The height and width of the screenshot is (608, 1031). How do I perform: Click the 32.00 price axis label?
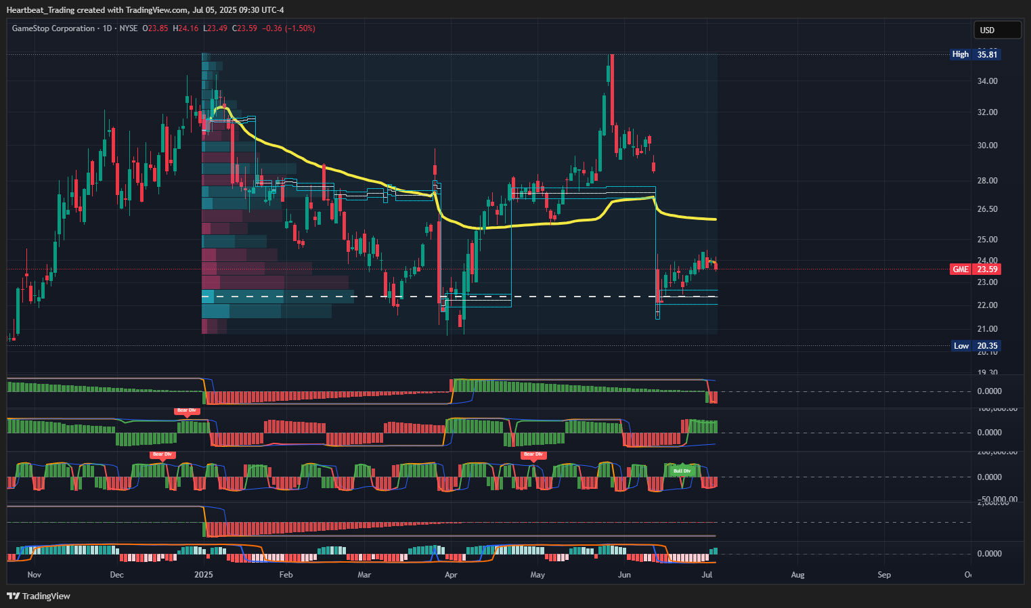click(x=988, y=112)
